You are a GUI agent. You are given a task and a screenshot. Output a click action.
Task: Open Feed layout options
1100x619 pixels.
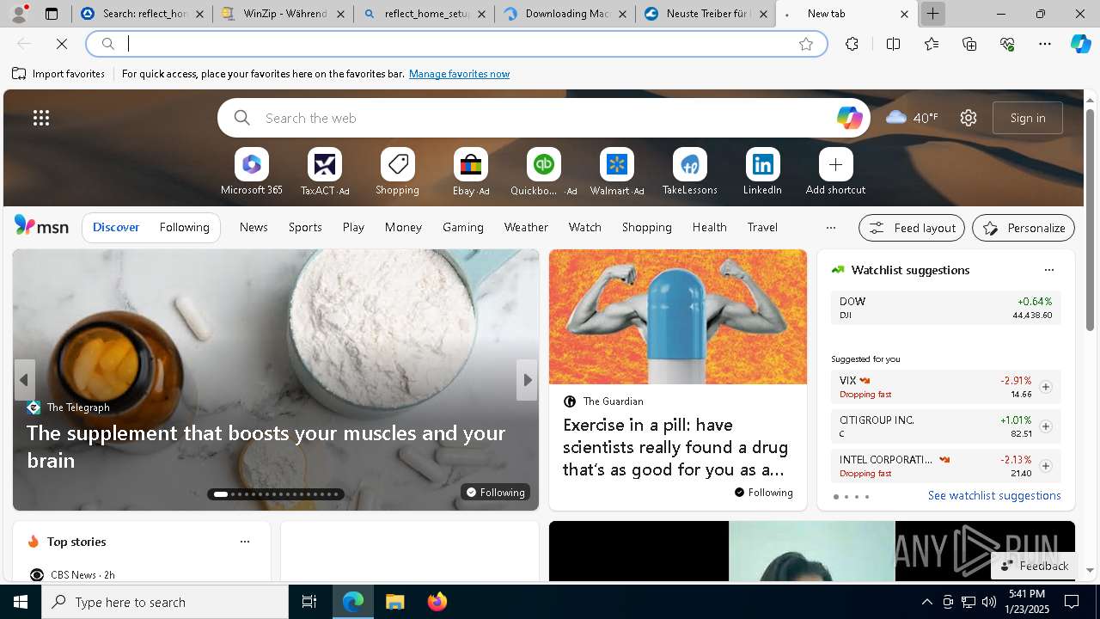(912, 228)
